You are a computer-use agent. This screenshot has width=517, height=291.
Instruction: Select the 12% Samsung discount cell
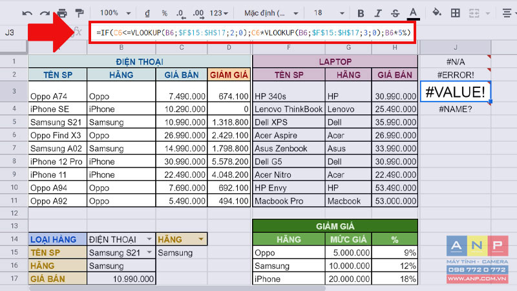[395, 266]
